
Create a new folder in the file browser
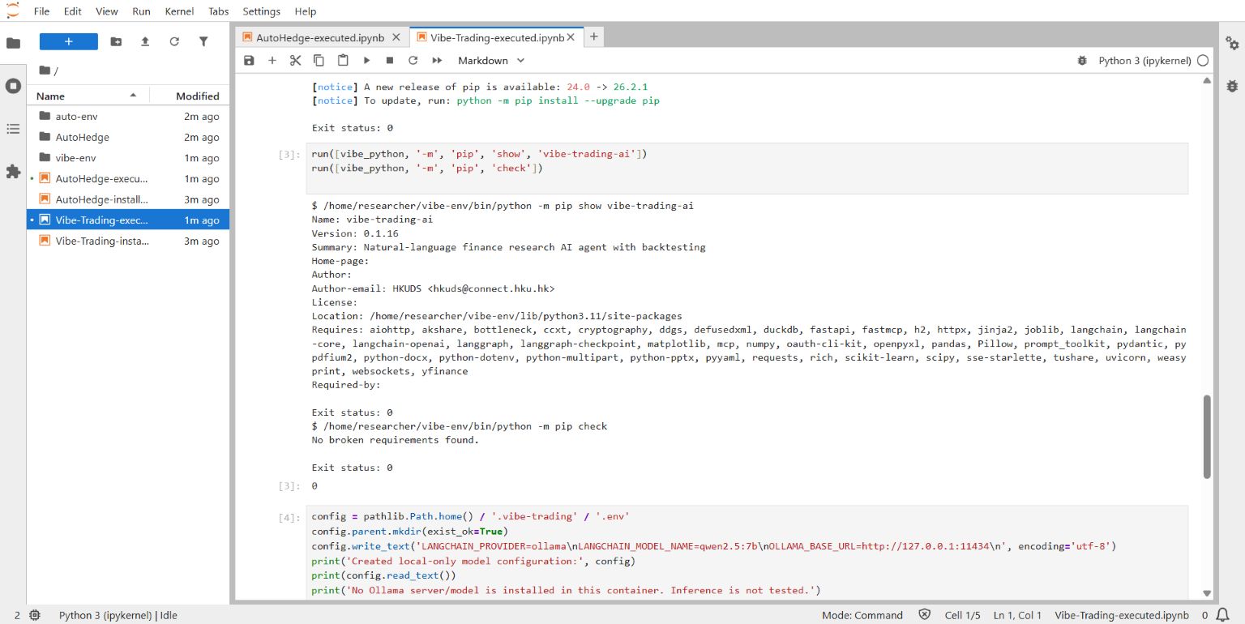pos(116,41)
